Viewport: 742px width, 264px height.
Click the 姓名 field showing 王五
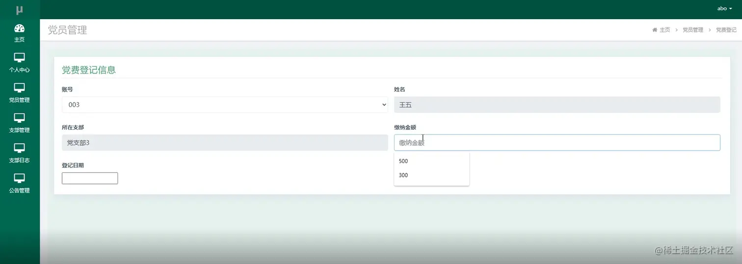[557, 105]
